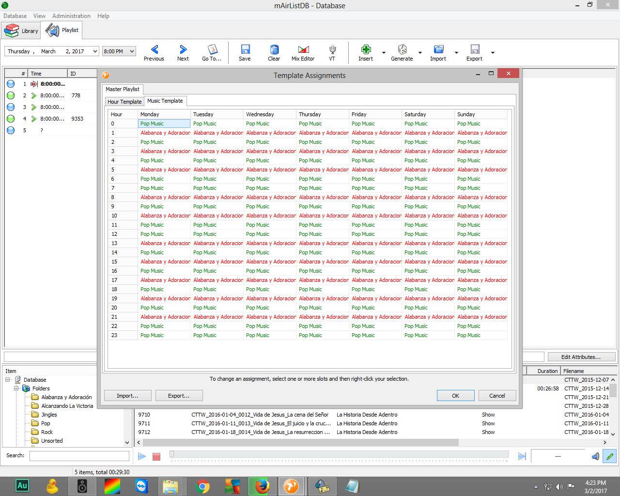
Task: Open the Go To date icon
Action: pyautogui.click(x=212, y=49)
